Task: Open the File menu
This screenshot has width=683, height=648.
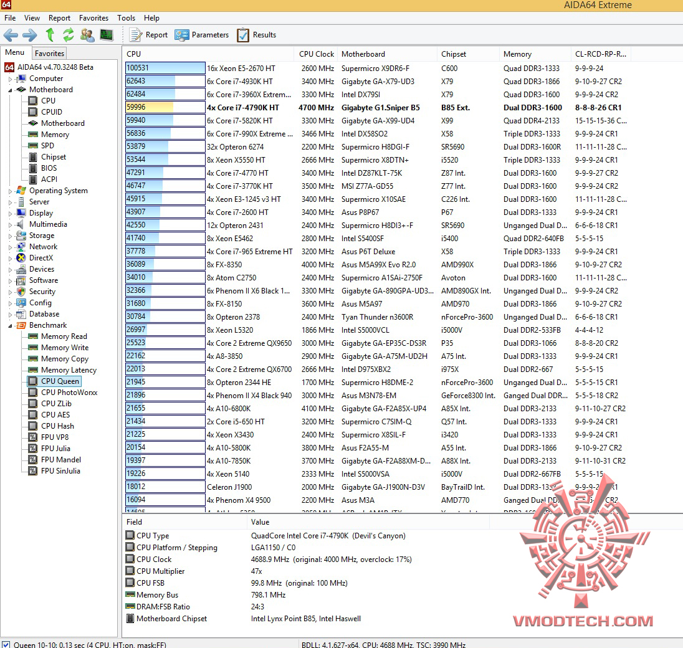Action: point(10,18)
